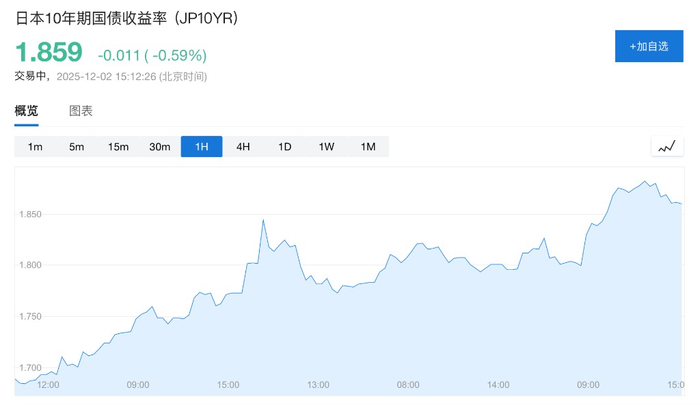Screen dimensions: 700x405
Task: Click the 日本10年期国债收益率 title
Action: [x=126, y=18]
